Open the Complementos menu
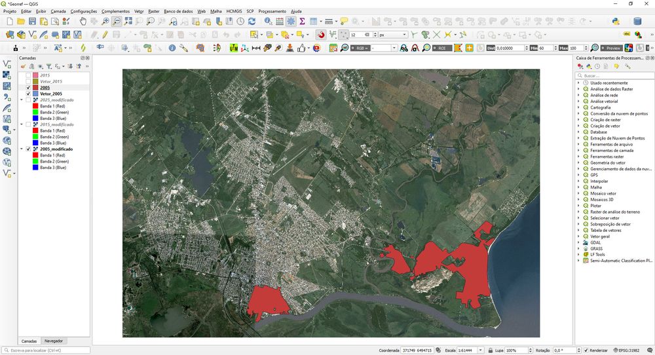This screenshot has width=655, height=355. point(116,11)
